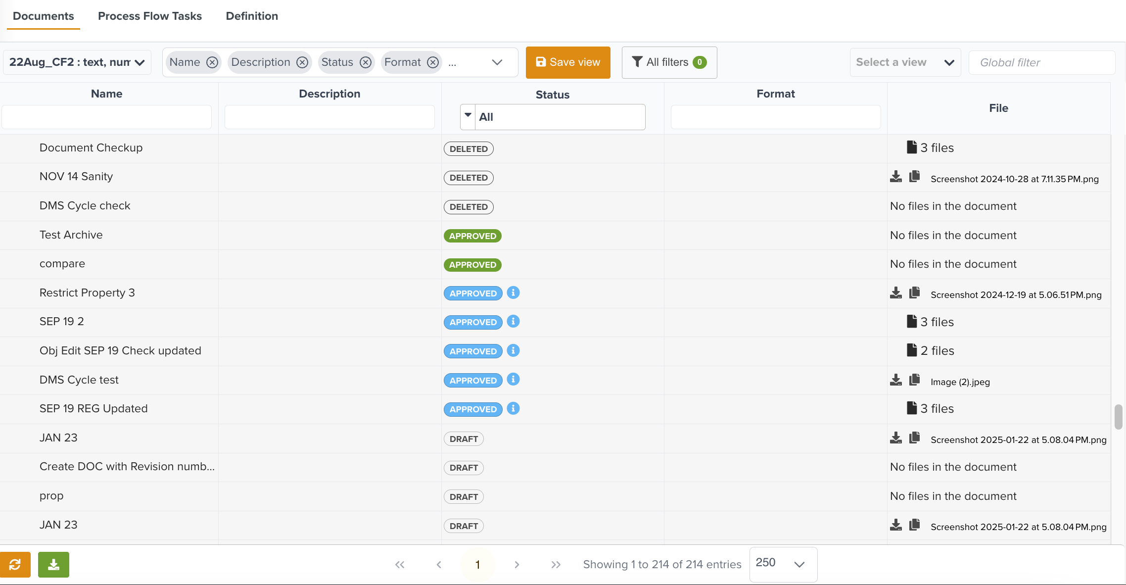Export the documents table
Screen dimensions: 1126x585
[53, 564]
